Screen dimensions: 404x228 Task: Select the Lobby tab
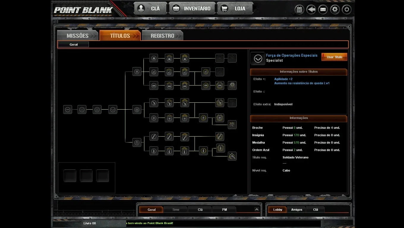coord(278,210)
